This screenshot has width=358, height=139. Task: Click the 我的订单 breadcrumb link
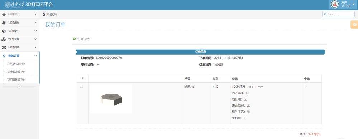click(52, 15)
